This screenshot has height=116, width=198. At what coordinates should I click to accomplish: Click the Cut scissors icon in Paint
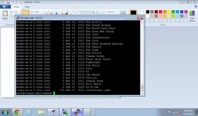pos(11,12)
